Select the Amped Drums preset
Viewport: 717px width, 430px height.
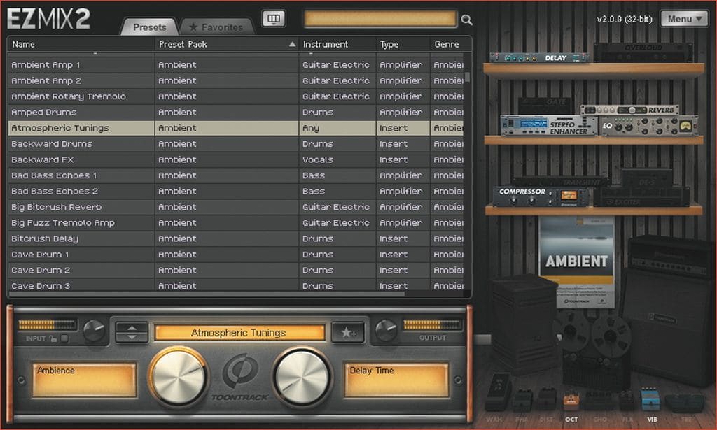pyautogui.click(x=236, y=113)
